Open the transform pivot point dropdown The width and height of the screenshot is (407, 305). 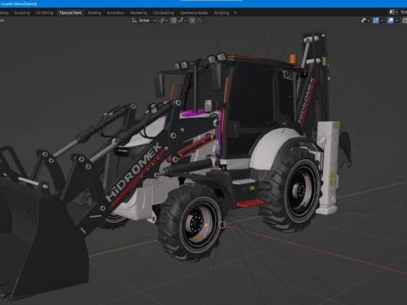pyautogui.click(x=164, y=20)
